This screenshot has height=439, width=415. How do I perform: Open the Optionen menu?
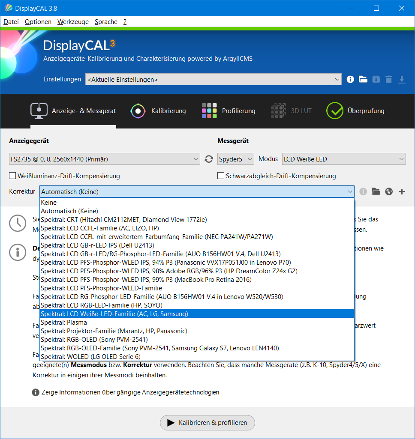(x=38, y=22)
